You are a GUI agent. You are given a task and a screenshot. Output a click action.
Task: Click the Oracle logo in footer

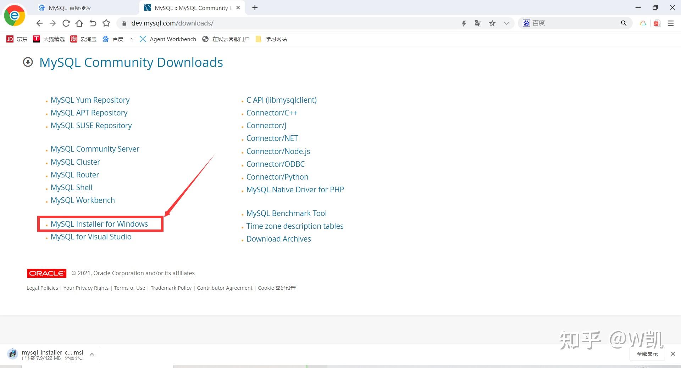tap(46, 273)
